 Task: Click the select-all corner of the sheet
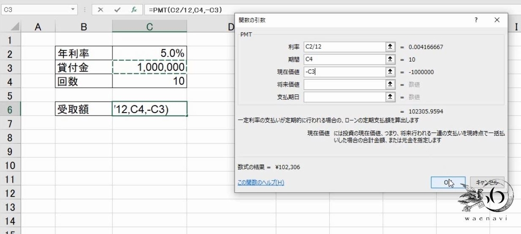click(x=10, y=27)
